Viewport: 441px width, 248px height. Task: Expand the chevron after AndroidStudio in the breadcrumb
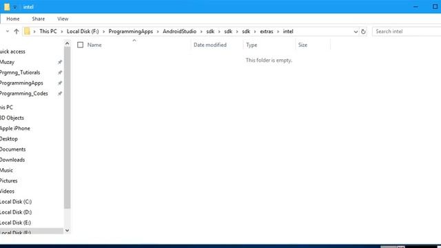[x=201, y=32]
